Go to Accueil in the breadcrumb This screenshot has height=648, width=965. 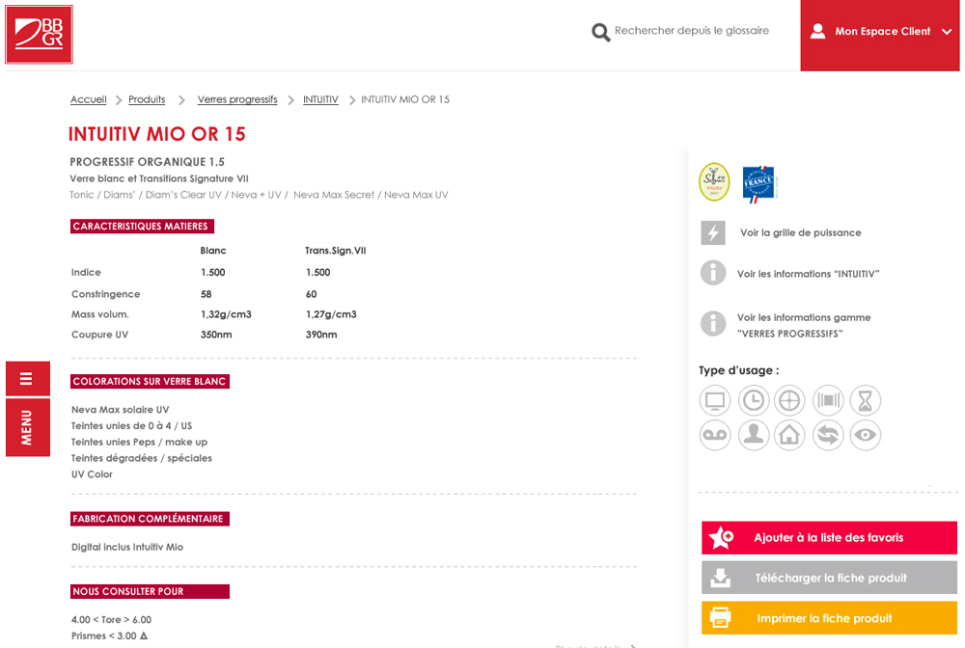click(x=89, y=99)
